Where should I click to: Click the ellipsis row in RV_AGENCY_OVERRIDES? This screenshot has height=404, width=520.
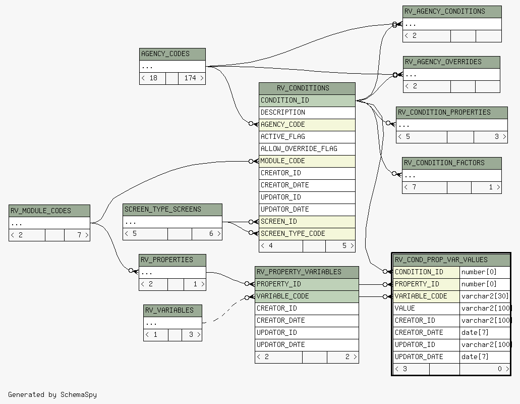pos(452,74)
